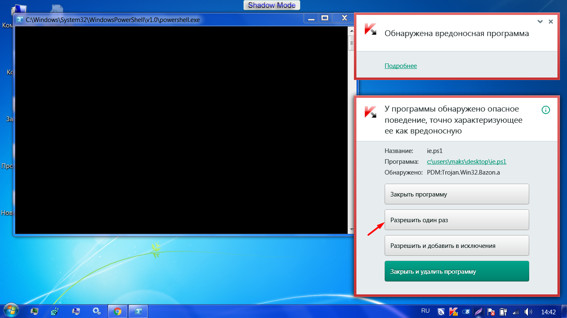Choose 'Разрешить один раз'
Image resolution: width=567 pixels, height=318 pixels.
[x=457, y=220]
